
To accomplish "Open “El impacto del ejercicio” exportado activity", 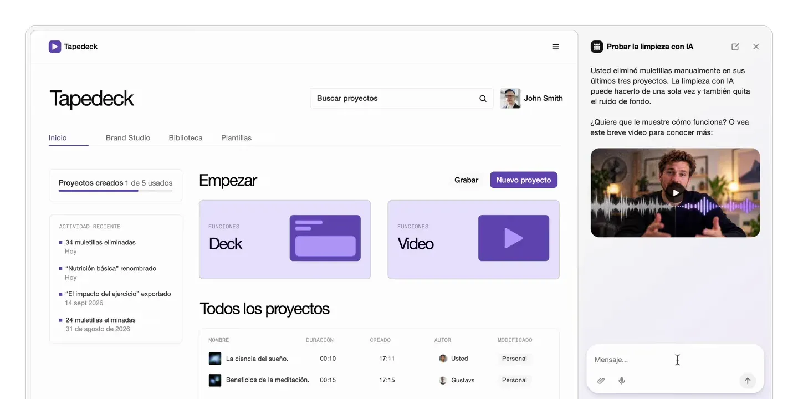I will (x=118, y=294).
